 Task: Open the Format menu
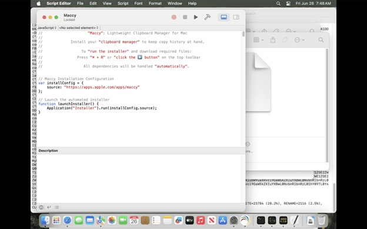pyautogui.click(x=155, y=4)
